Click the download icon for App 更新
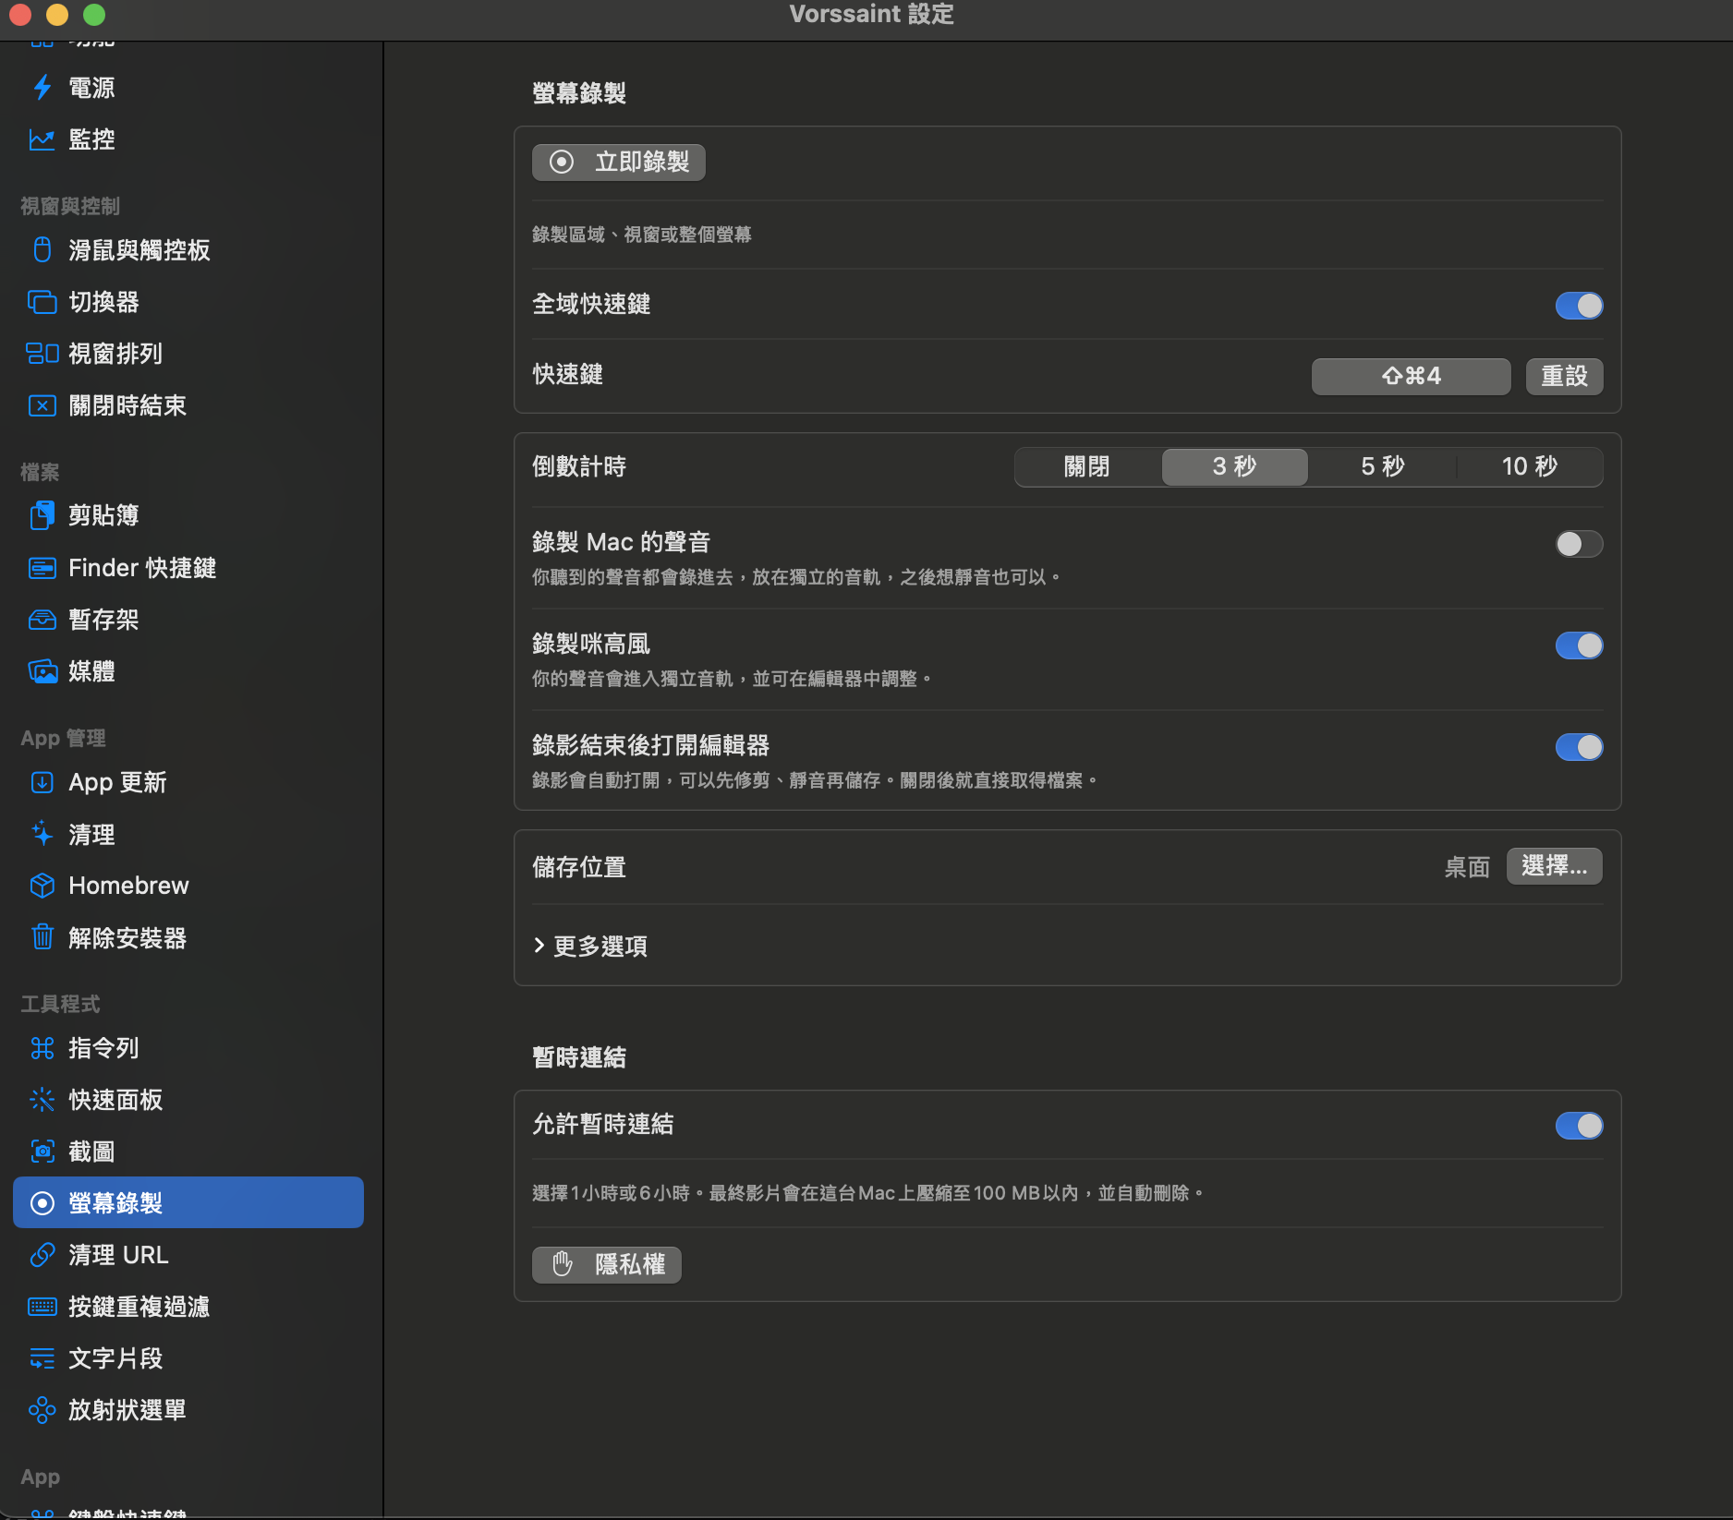1733x1520 pixels. pos(42,782)
